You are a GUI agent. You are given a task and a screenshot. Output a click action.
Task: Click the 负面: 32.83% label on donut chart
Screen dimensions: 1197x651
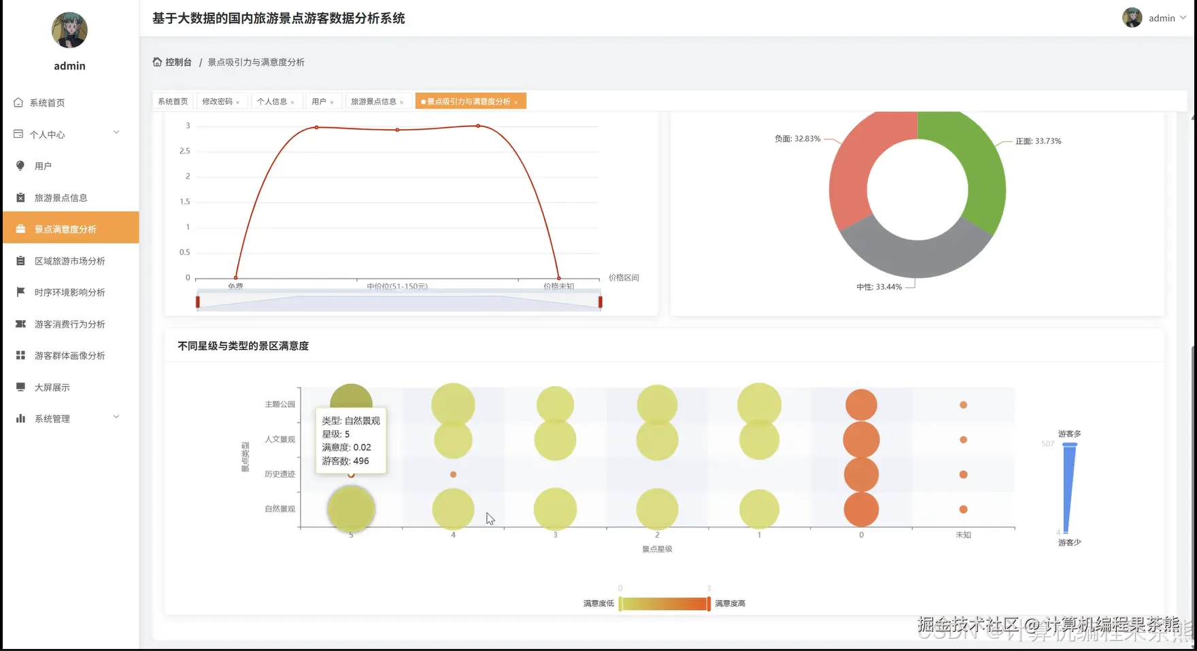click(797, 139)
